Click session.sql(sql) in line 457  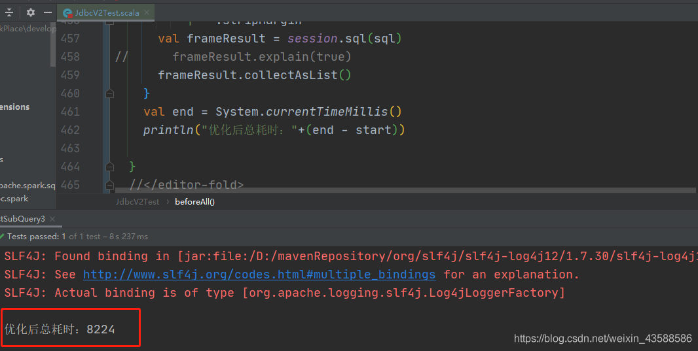344,39
